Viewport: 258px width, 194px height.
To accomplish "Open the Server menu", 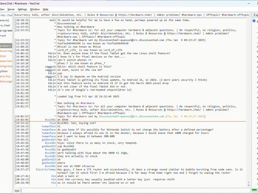I will click(x=11, y=9).
